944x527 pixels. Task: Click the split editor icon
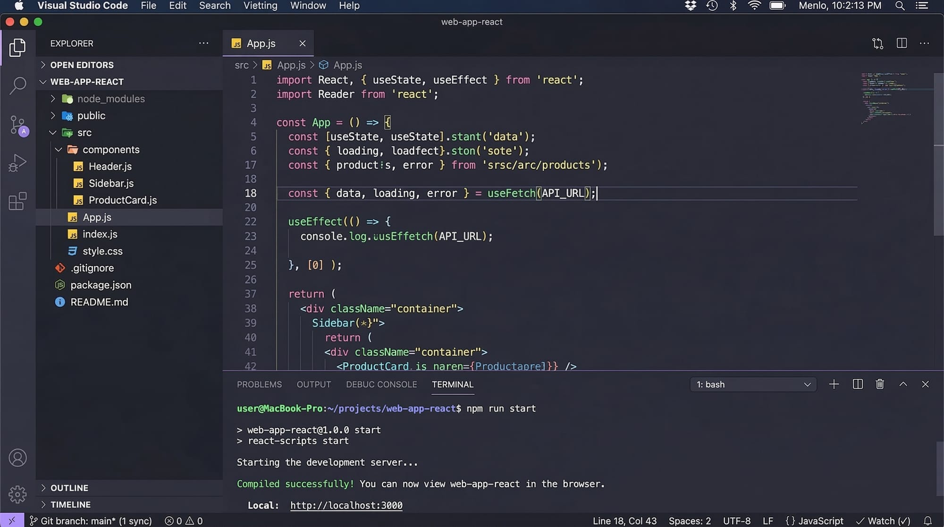tap(902, 43)
